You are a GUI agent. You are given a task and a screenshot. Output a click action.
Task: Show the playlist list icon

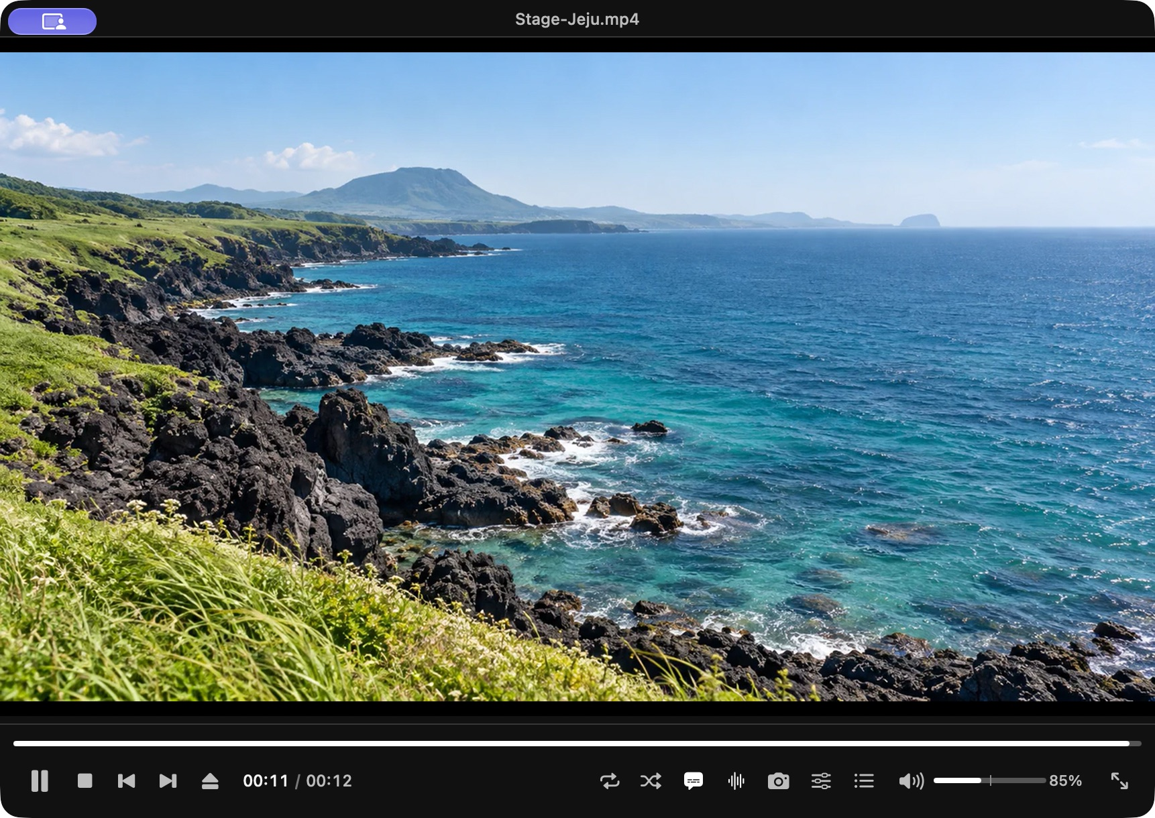point(864,781)
